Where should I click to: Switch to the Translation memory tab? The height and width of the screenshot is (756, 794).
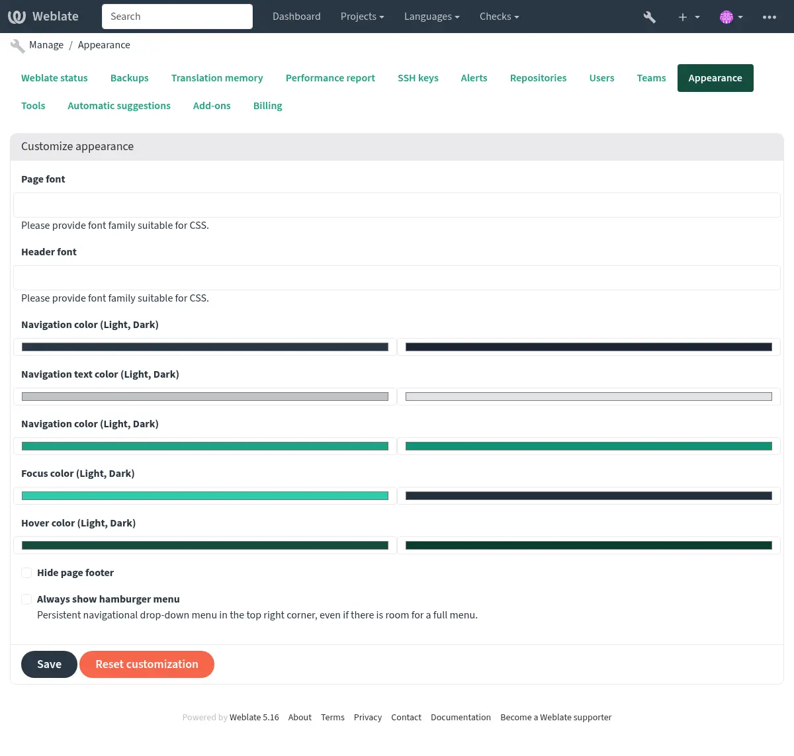click(x=217, y=78)
